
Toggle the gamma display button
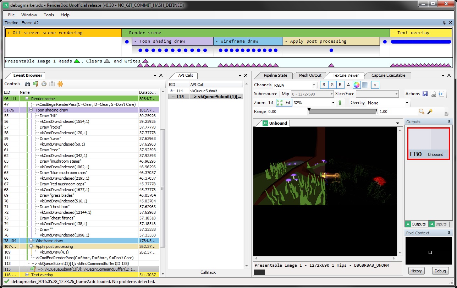coord(374,85)
